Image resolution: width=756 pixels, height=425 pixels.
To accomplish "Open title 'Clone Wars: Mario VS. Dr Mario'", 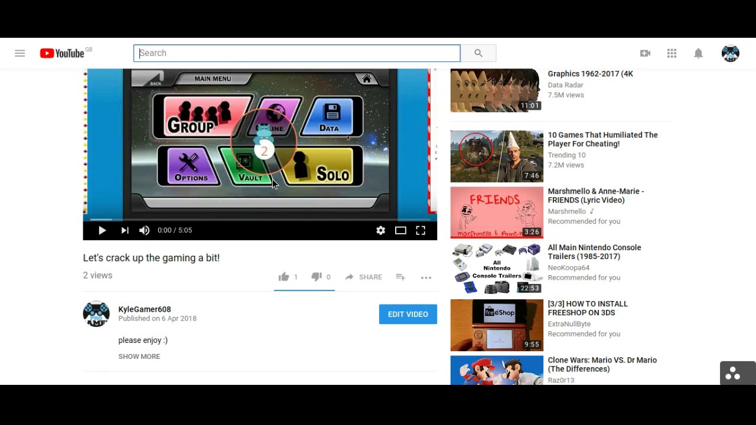I will (x=602, y=364).
